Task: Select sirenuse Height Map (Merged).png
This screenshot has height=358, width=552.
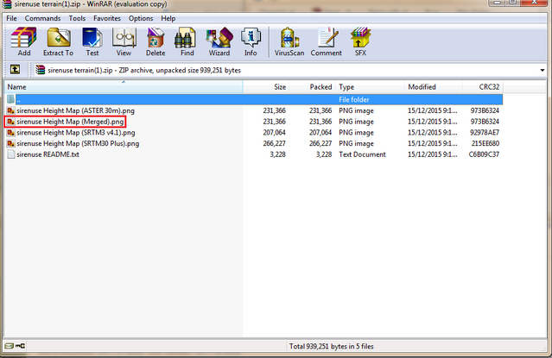Action: (70, 122)
